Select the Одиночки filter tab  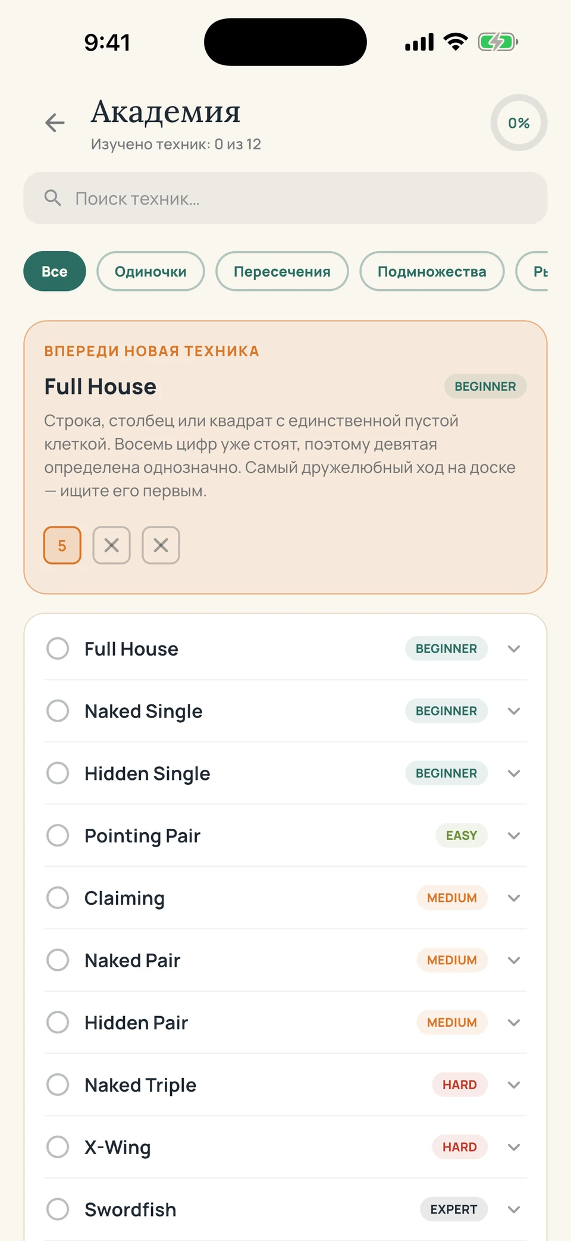coord(150,271)
